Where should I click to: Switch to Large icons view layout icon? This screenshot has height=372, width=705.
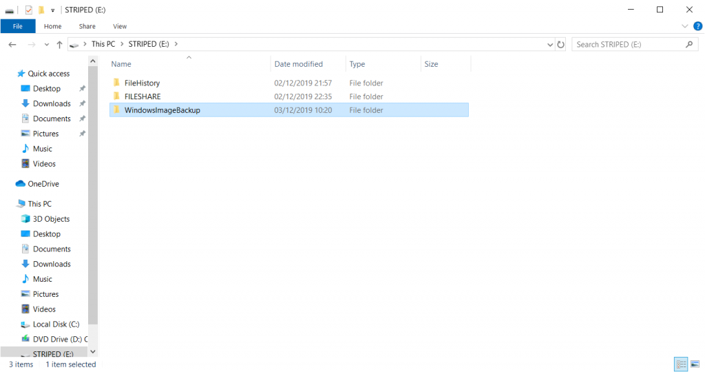coord(695,364)
